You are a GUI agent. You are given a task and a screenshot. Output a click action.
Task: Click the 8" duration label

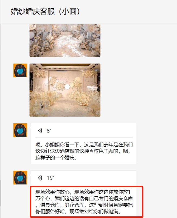(x=49, y=131)
